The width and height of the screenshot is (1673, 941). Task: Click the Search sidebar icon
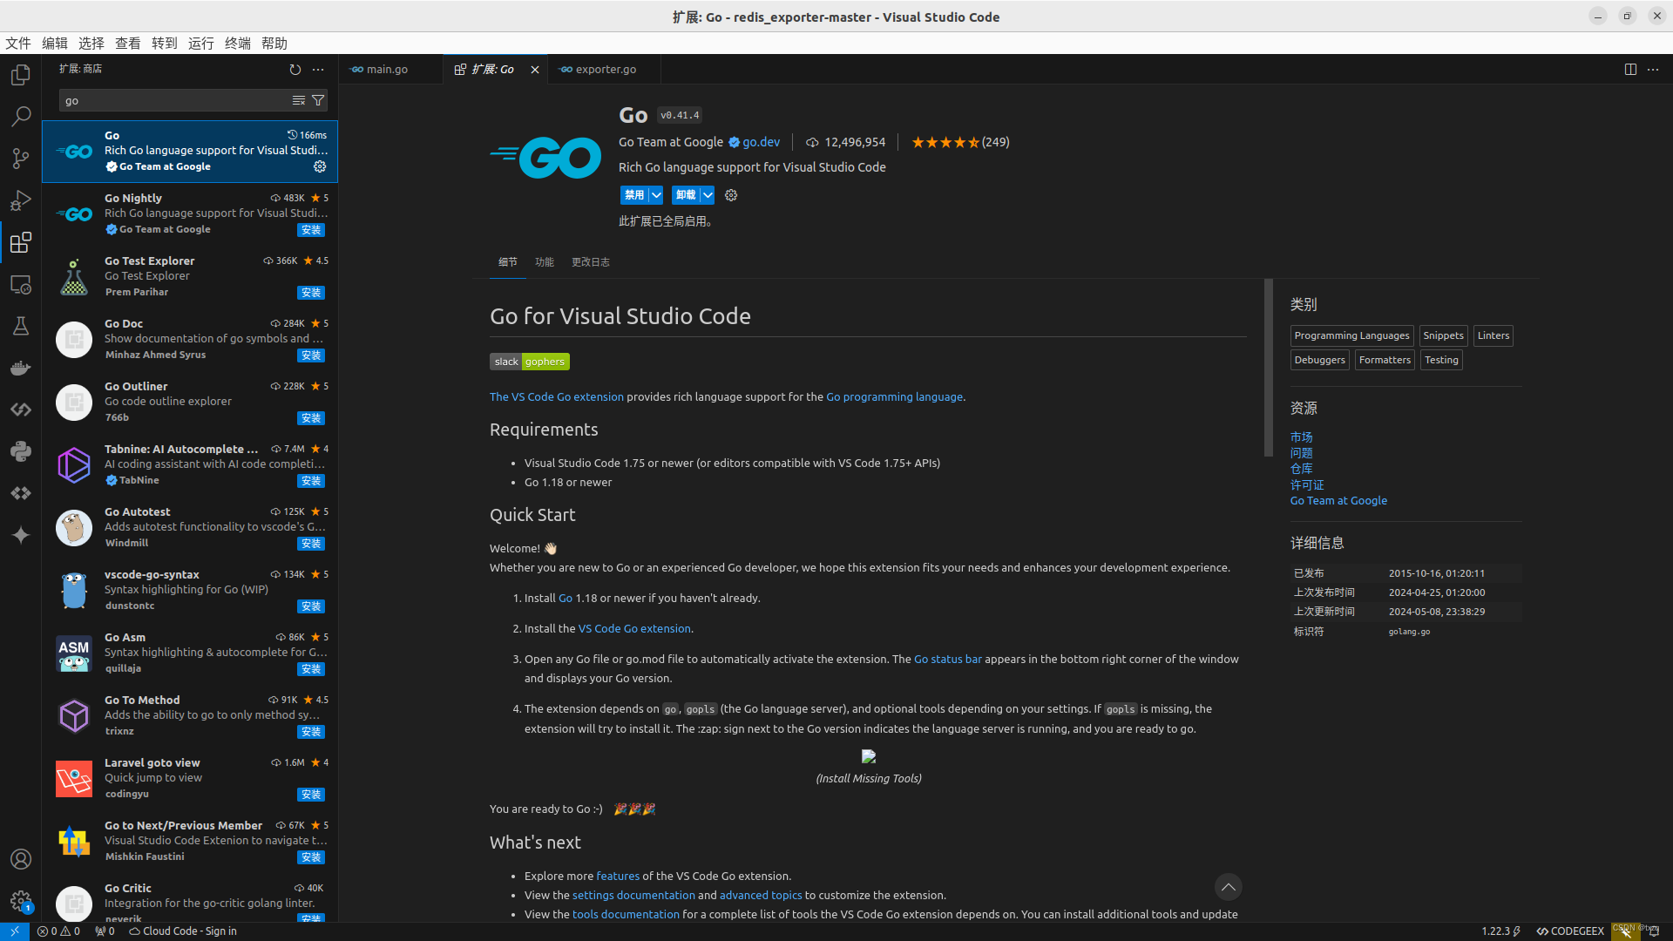pos(21,118)
